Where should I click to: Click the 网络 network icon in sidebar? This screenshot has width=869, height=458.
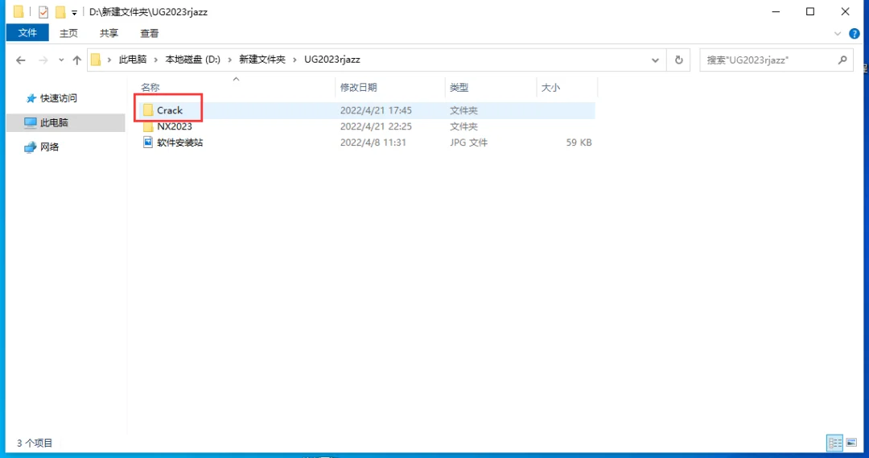tap(31, 147)
